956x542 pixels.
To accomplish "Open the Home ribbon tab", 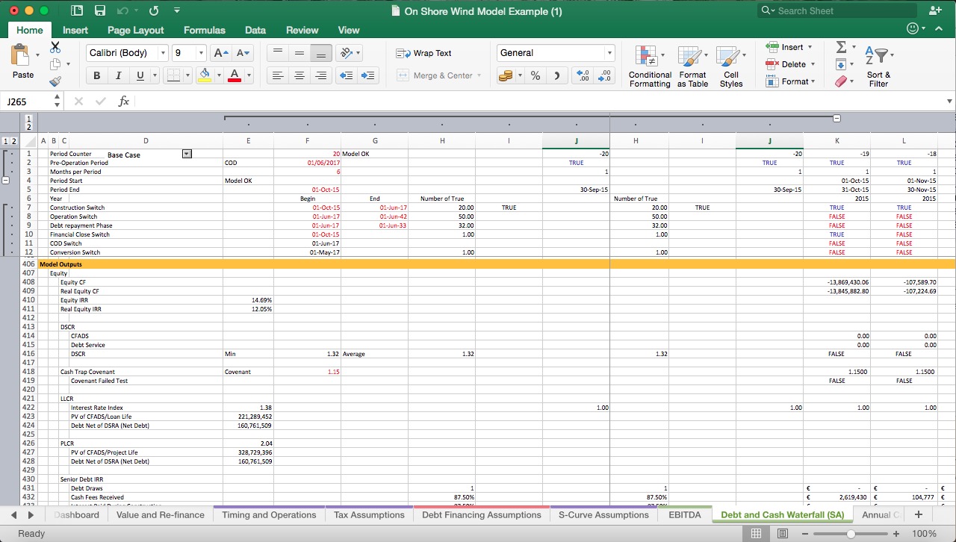I will click(x=30, y=30).
